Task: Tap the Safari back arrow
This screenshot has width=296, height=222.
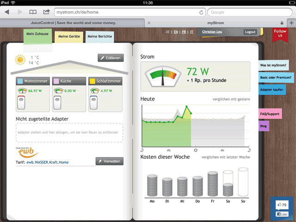Action: (x=7, y=12)
